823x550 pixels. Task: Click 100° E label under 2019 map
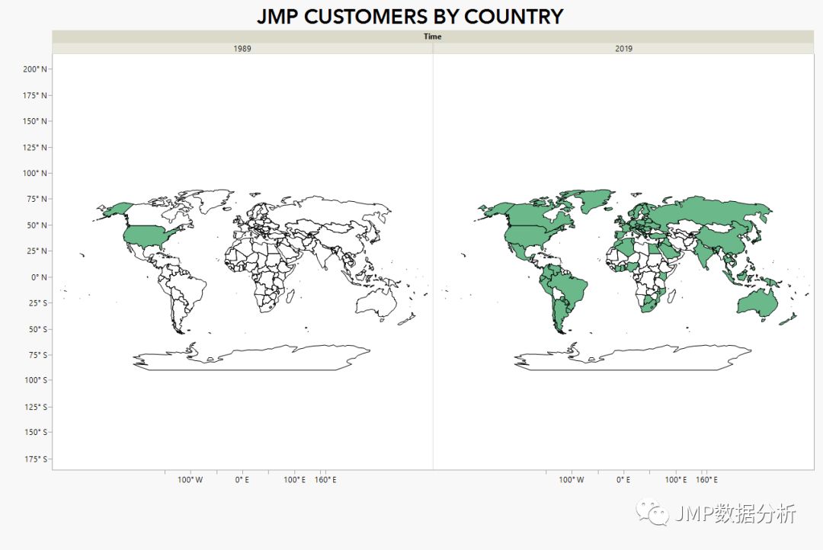pos(675,480)
